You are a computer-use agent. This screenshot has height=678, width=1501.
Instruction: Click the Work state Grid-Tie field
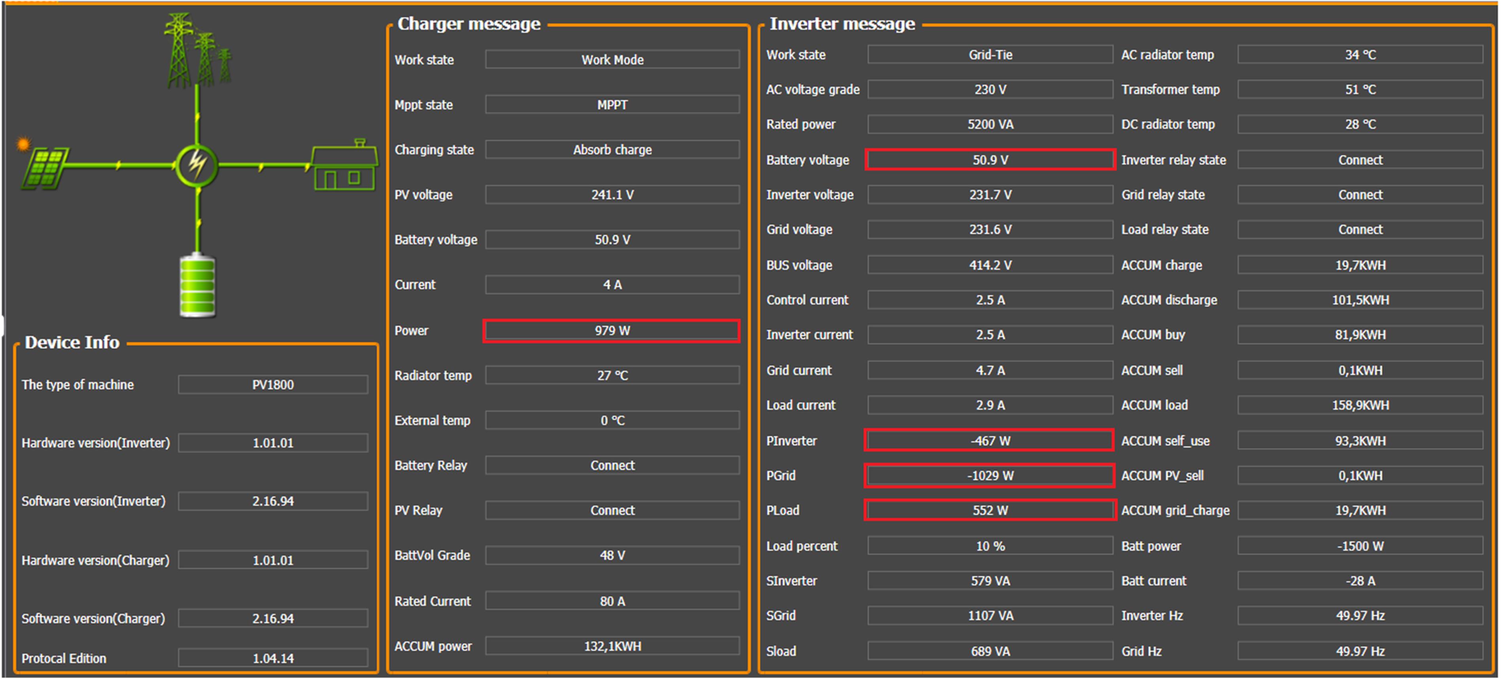point(990,55)
